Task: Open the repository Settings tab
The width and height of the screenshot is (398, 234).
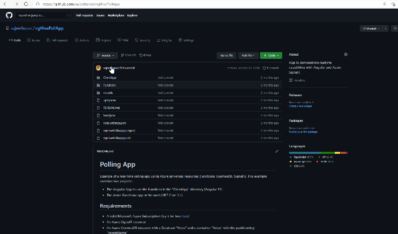Action: pyautogui.click(x=186, y=40)
